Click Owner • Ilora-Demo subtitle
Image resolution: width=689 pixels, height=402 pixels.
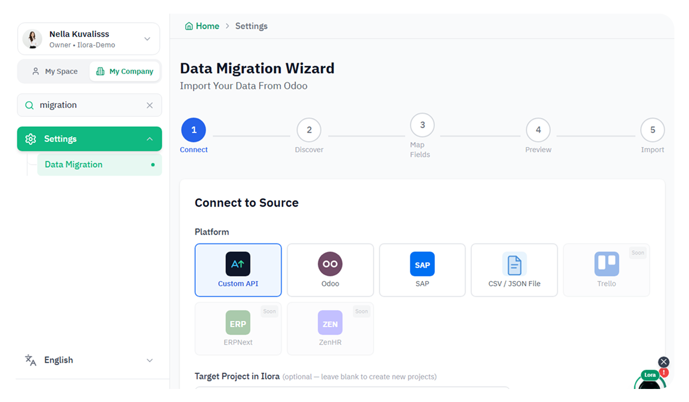coord(82,45)
